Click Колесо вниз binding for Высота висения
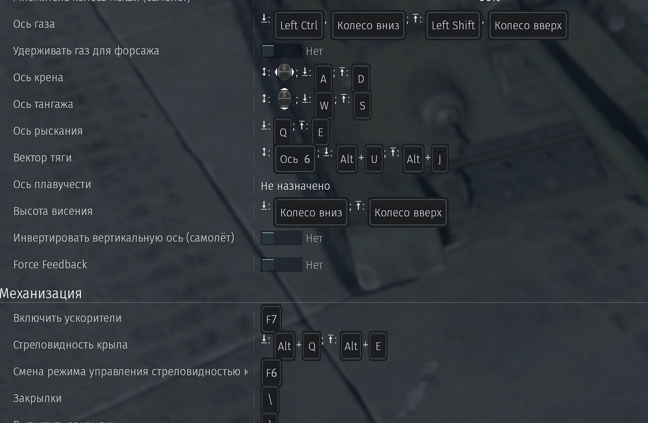This screenshot has height=423, width=648. [x=311, y=213]
